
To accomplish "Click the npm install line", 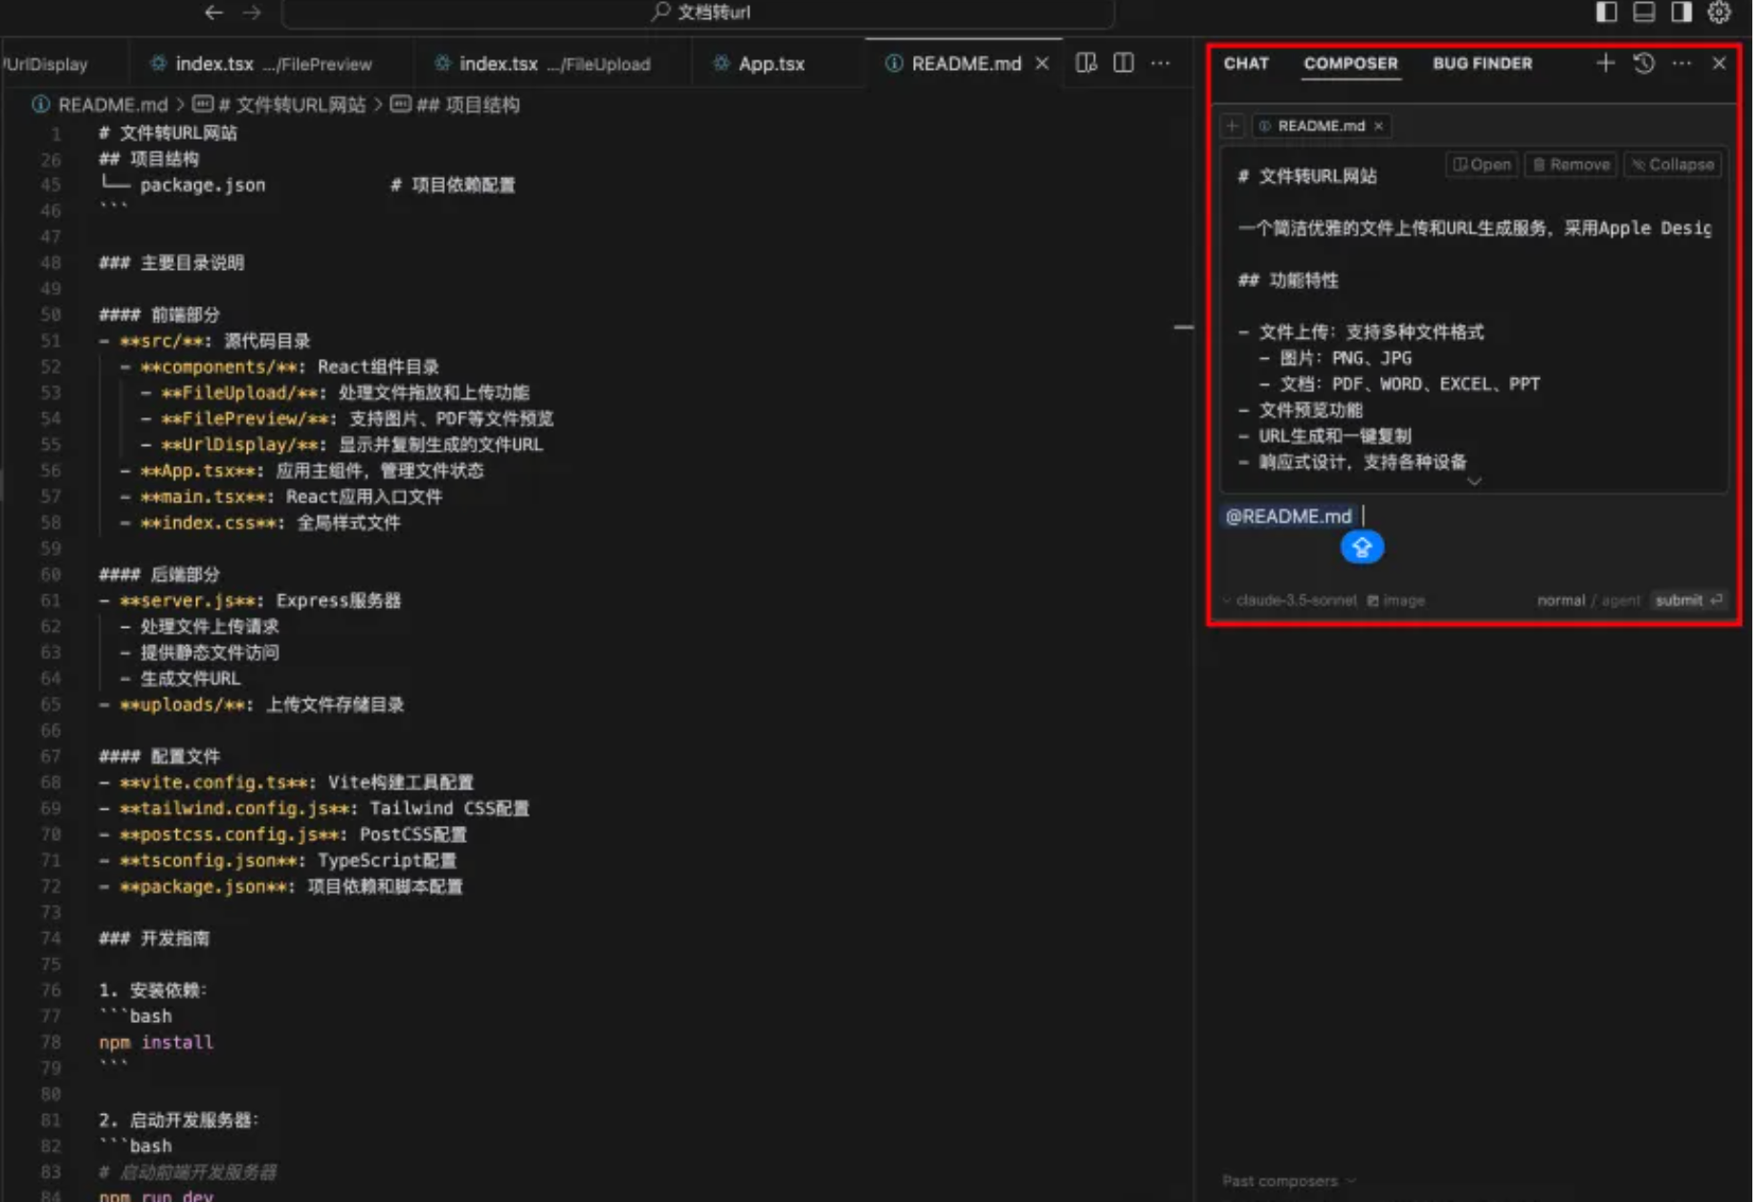I will click(x=156, y=1041).
